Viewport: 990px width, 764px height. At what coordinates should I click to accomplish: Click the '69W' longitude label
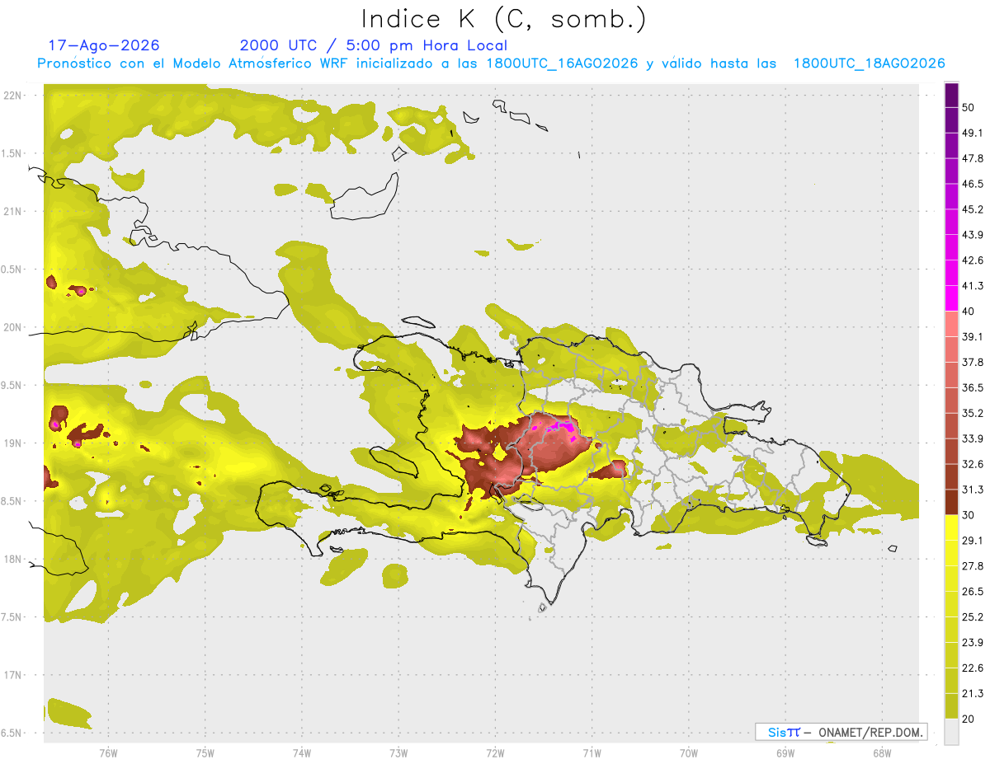click(x=785, y=753)
